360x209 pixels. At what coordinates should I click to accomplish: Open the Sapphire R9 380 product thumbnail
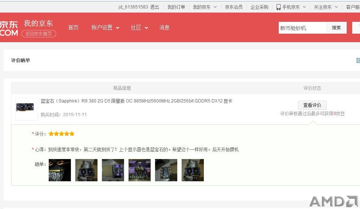[x=27, y=109]
